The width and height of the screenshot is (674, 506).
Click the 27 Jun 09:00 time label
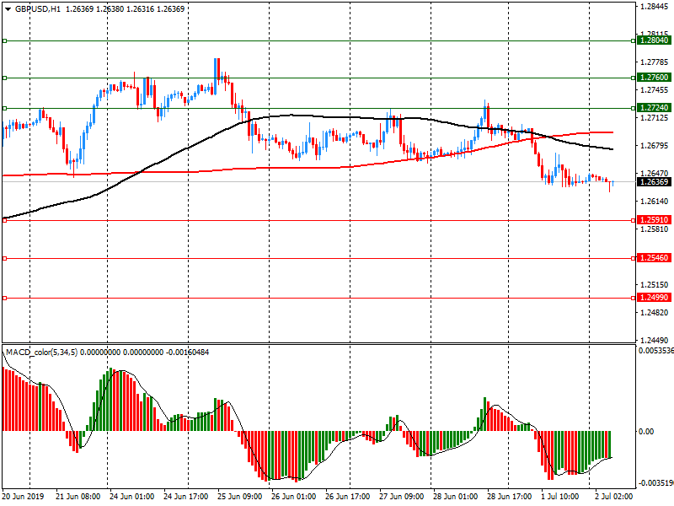(x=402, y=496)
